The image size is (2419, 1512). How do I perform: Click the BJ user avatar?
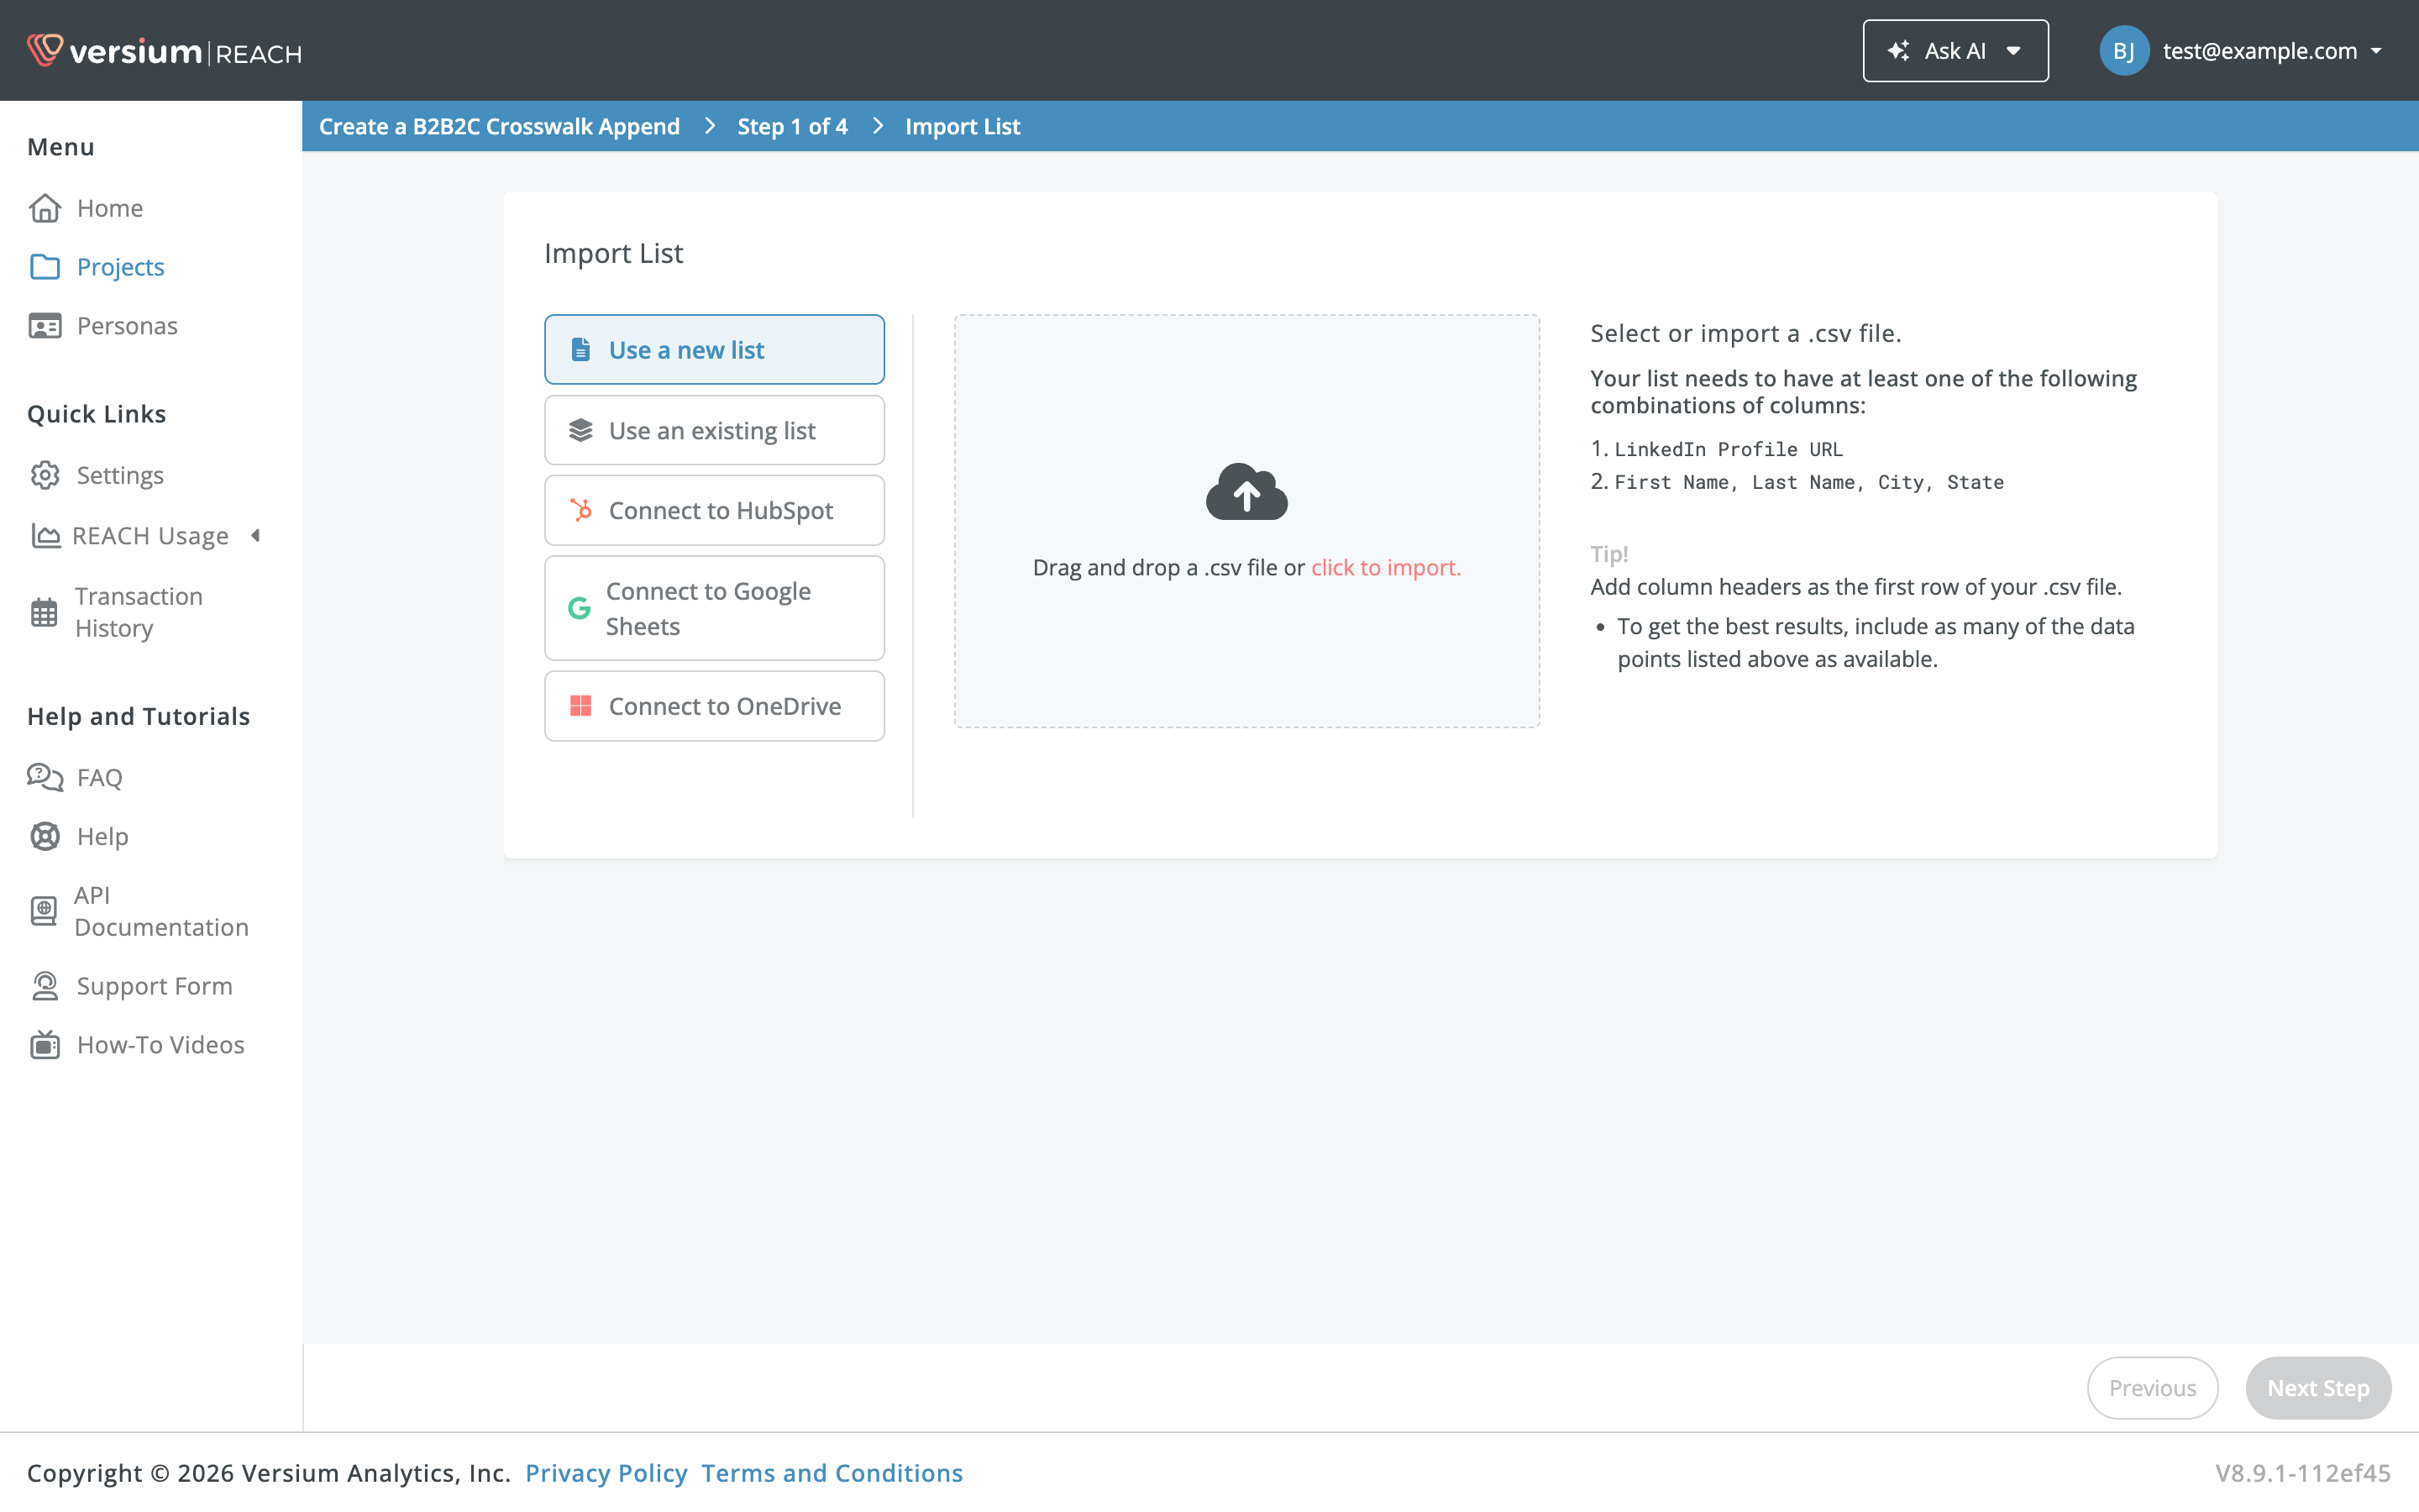click(2124, 51)
